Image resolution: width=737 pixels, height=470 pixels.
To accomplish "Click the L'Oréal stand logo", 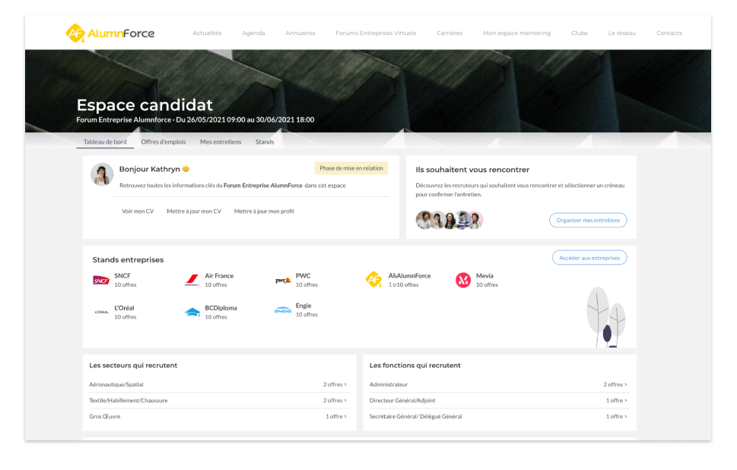I will [101, 312].
